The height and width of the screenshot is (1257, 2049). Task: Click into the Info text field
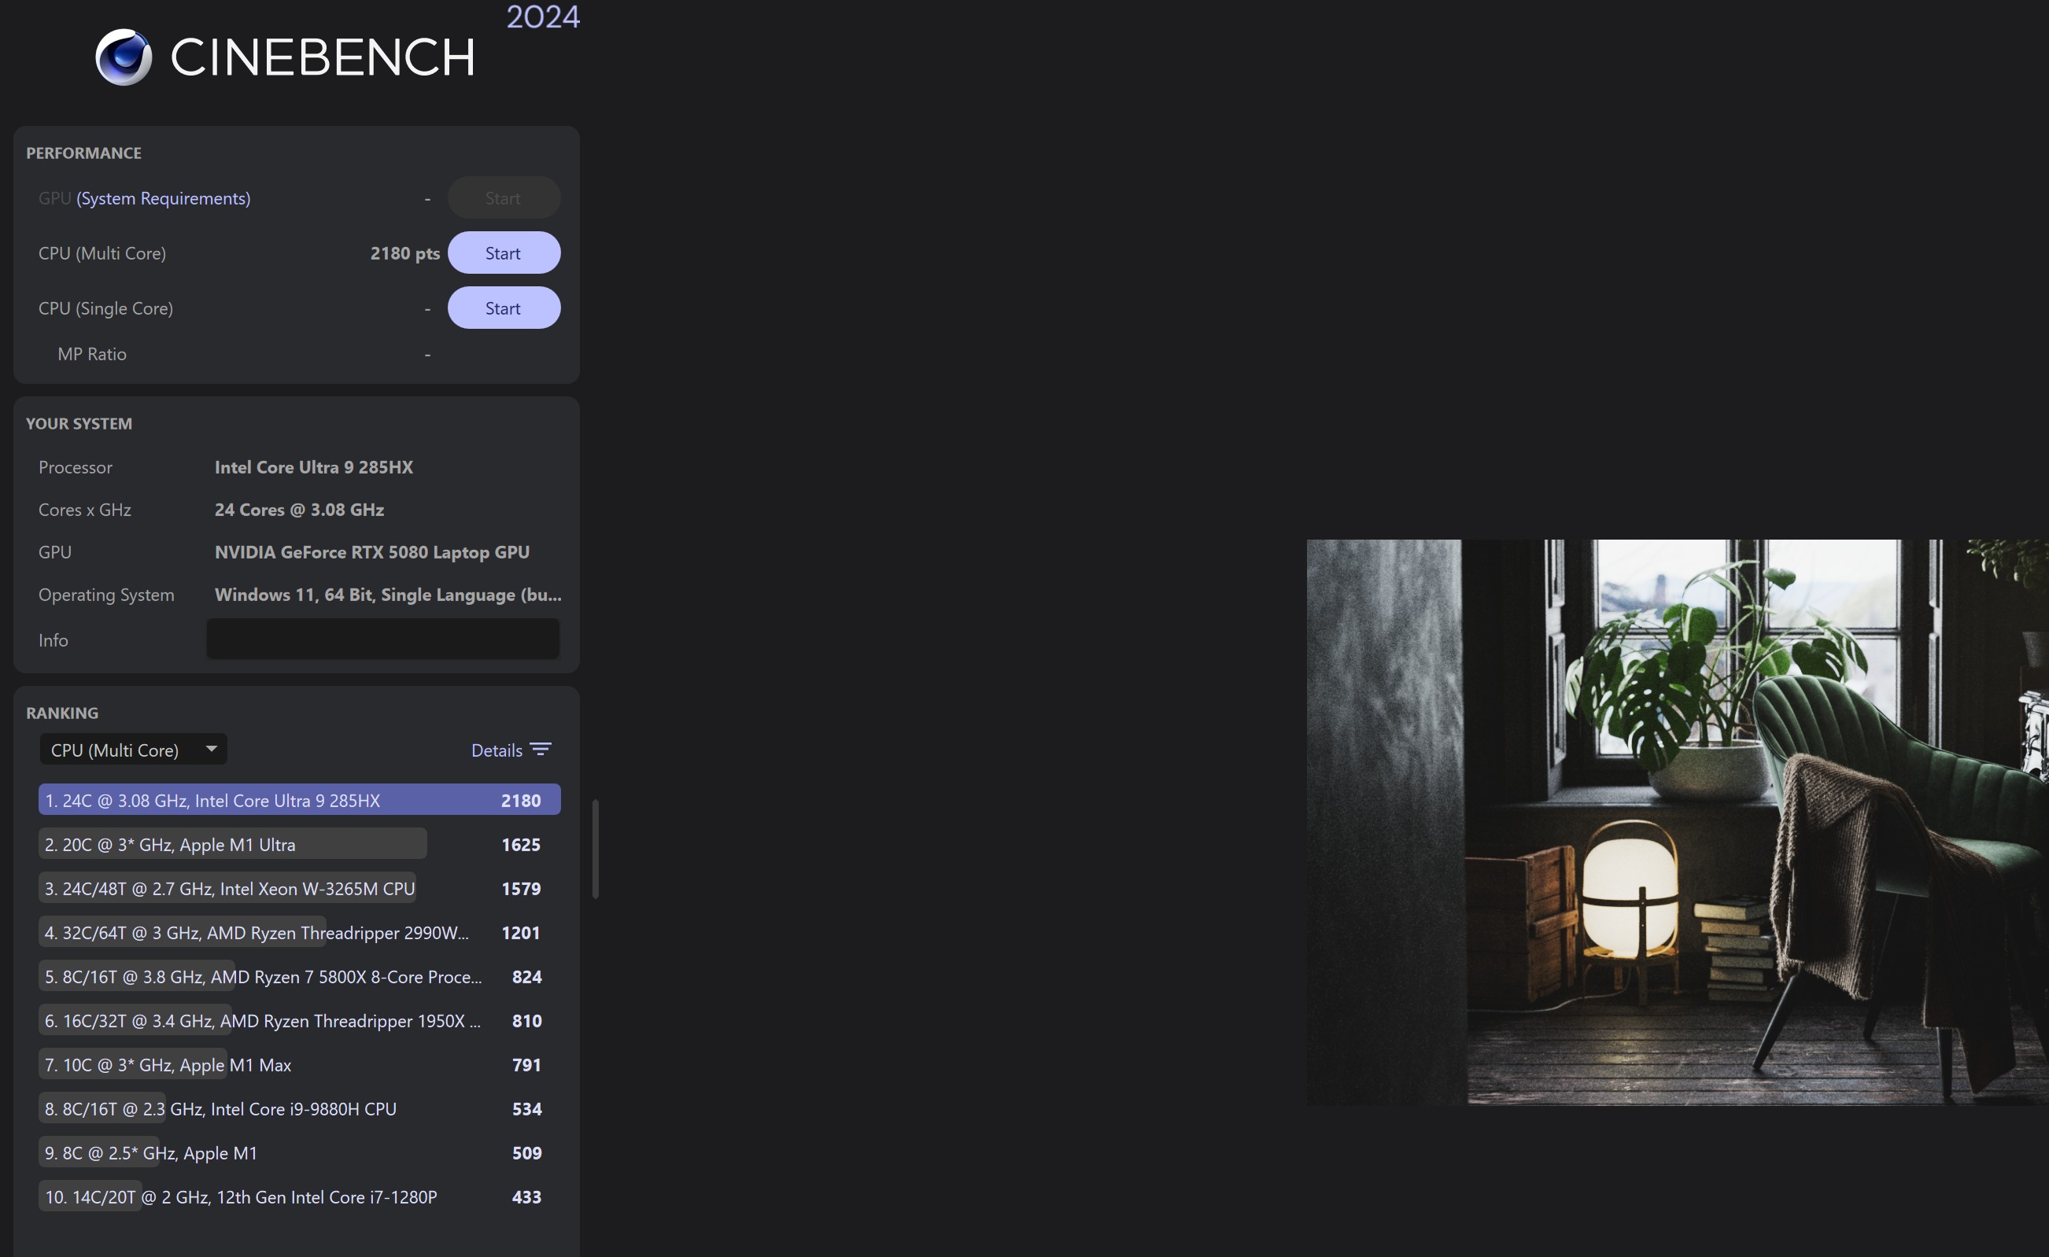pyautogui.click(x=382, y=640)
